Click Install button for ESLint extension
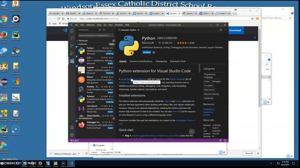The image size is (300, 168). [x=111, y=83]
